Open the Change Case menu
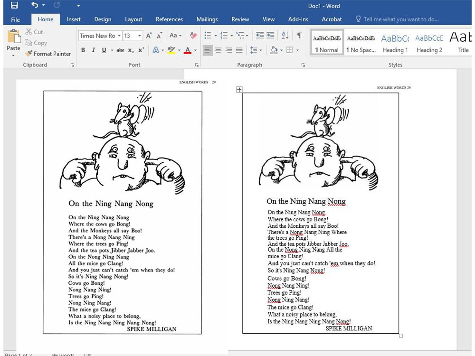Viewport: 475px width, 356px height. point(175,36)
